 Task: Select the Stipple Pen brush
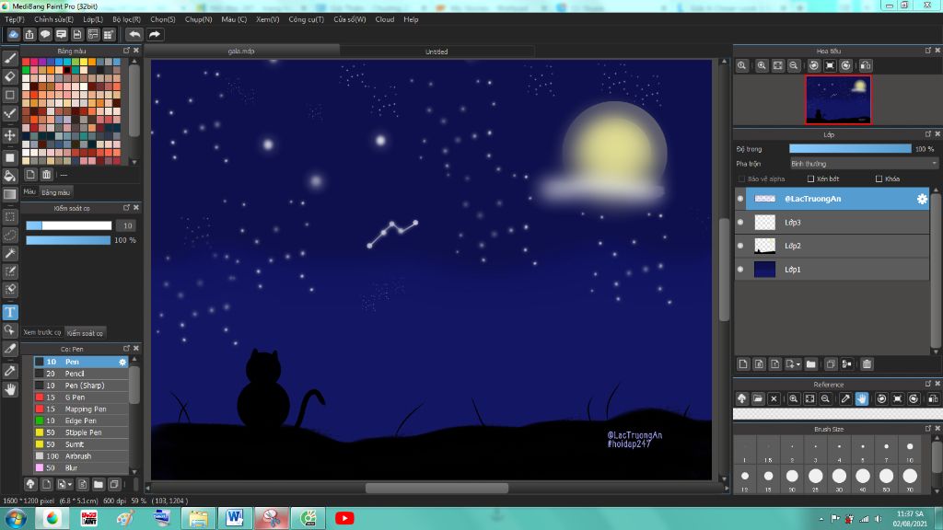[x=81, y=432]
